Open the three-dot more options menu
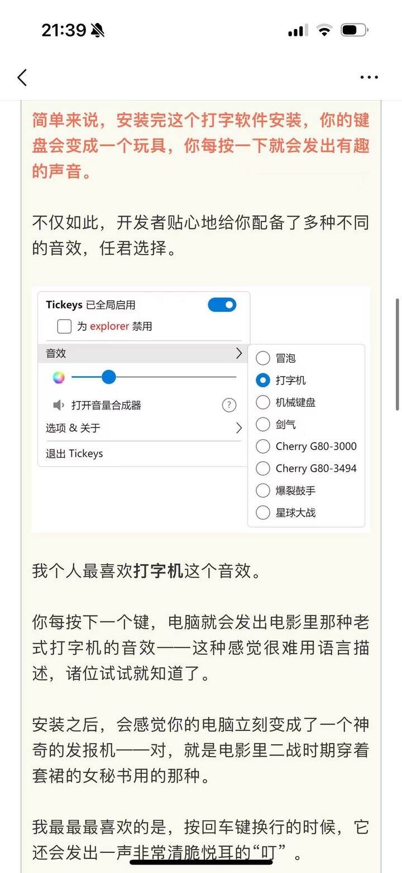Viewport: 402px width, 873px height. [369, 77]
